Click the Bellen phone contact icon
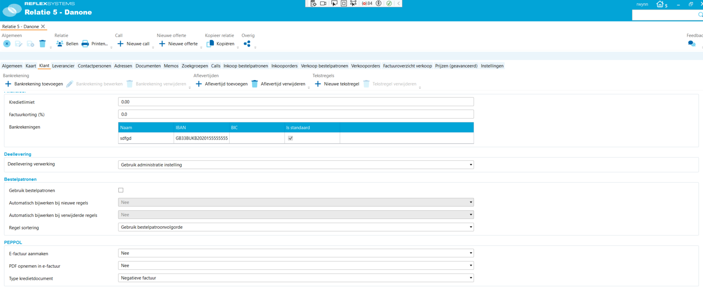This screenshot has width=703, height=288. (x=59, y=44)
